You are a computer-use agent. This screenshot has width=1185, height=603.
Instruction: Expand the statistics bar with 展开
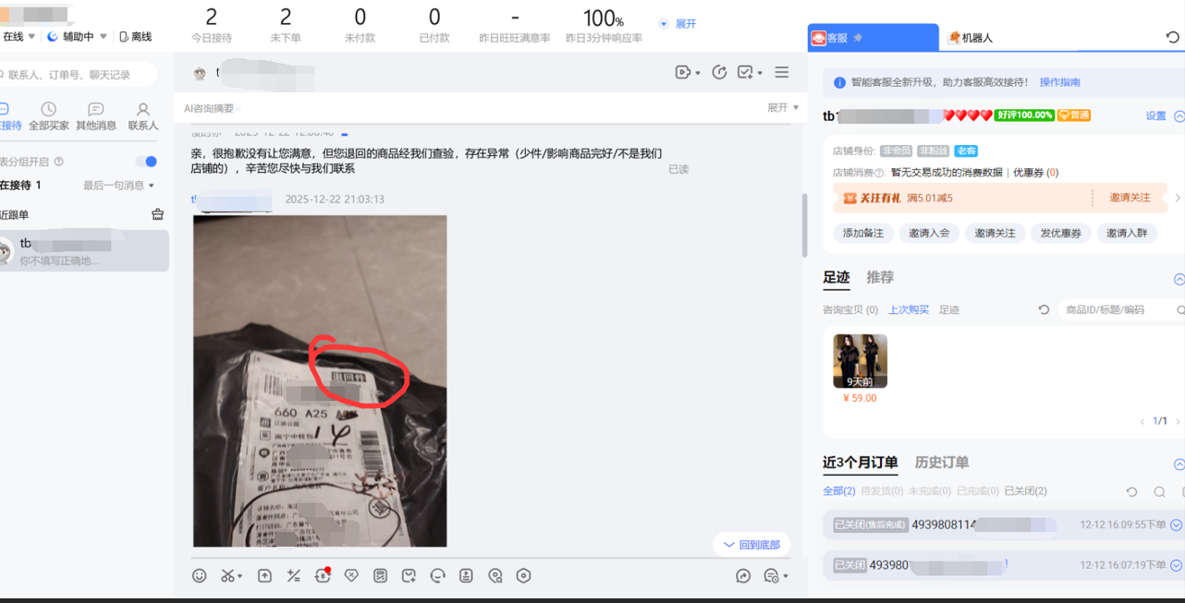point(678,24)
